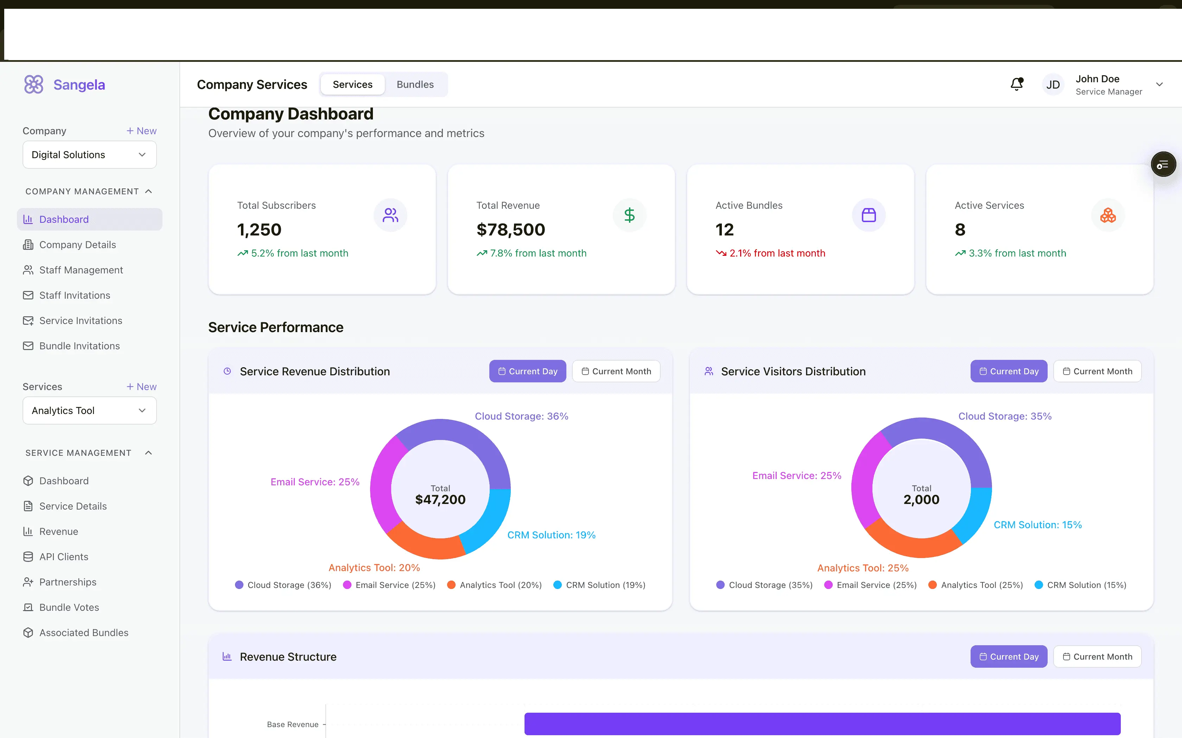Set Revenue Structure to Current Day

(x=1009, y=656)
